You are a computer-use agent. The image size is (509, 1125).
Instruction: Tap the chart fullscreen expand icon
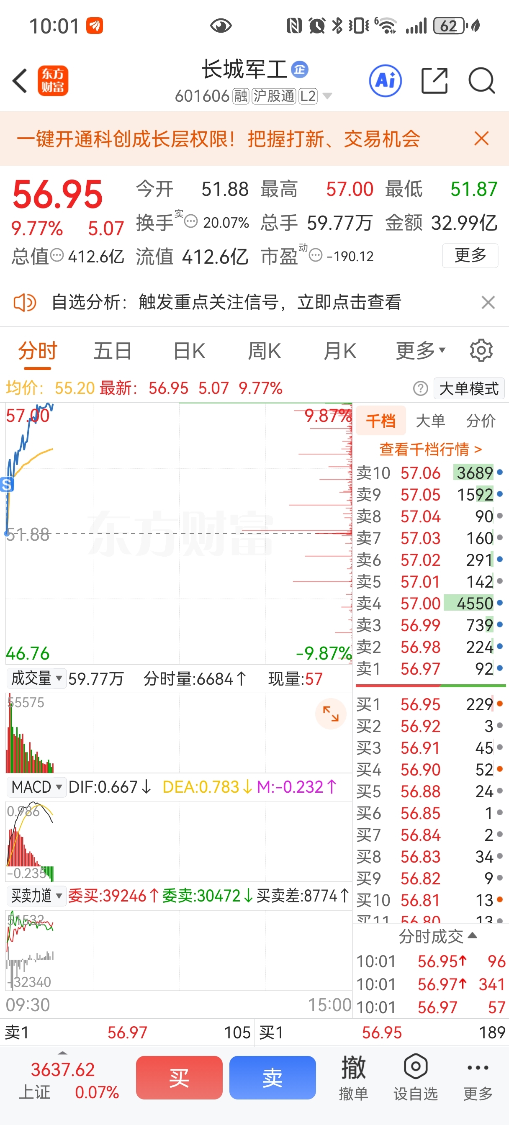point(331,714)
